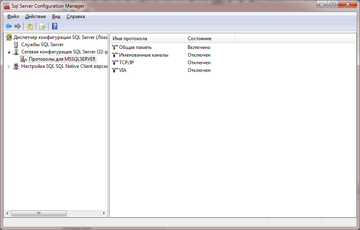Viewport: 360px width, 230px height.
Task: Click the TCP/IP protocol icon
Action: click(x=115, y=63)
